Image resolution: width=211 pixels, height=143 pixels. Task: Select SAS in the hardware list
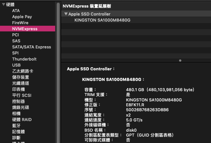(x=16, y=41)
